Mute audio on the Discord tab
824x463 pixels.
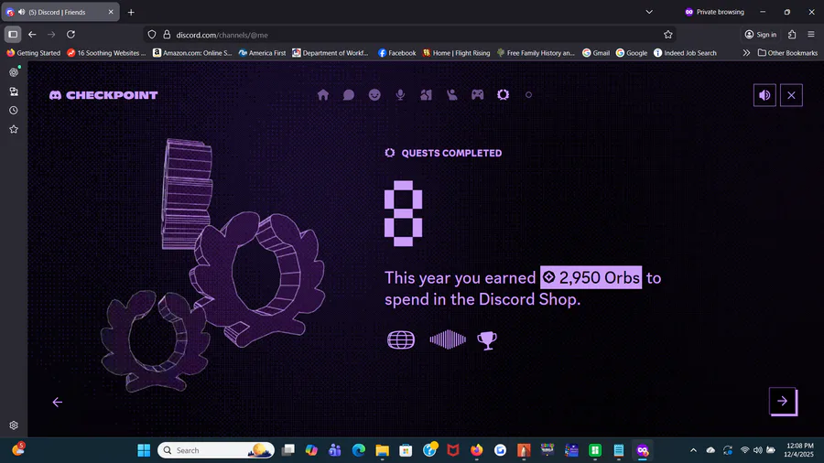click(22, 12)
